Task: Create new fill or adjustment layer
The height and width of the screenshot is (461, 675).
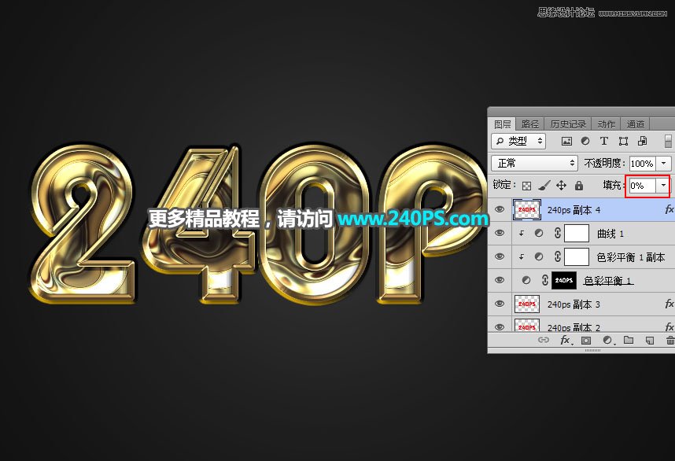Action: tap(608, 341)
